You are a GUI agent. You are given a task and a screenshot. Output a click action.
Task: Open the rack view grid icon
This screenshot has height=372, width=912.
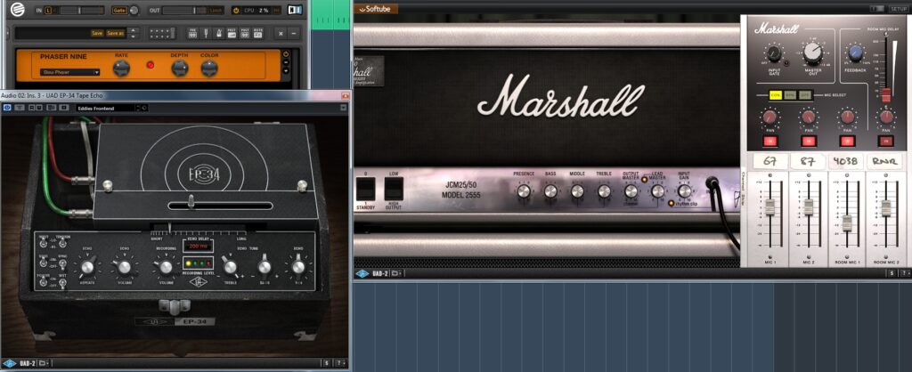click(x=162, y=33)
